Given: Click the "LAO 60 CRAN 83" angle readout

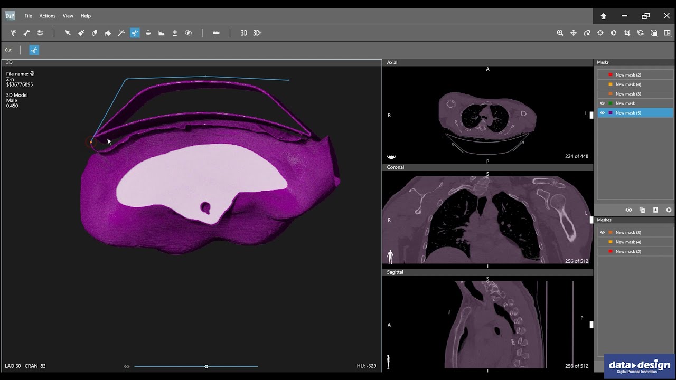Looking at the screenshot, I should coord(25,366).
